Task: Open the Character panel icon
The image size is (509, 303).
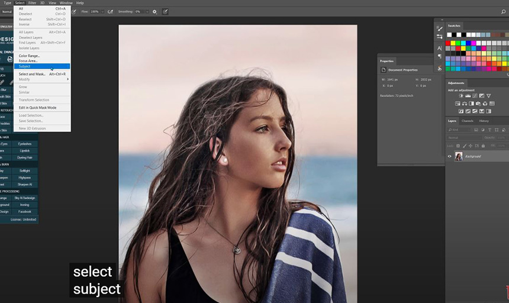Action: [x=439, y=48]
